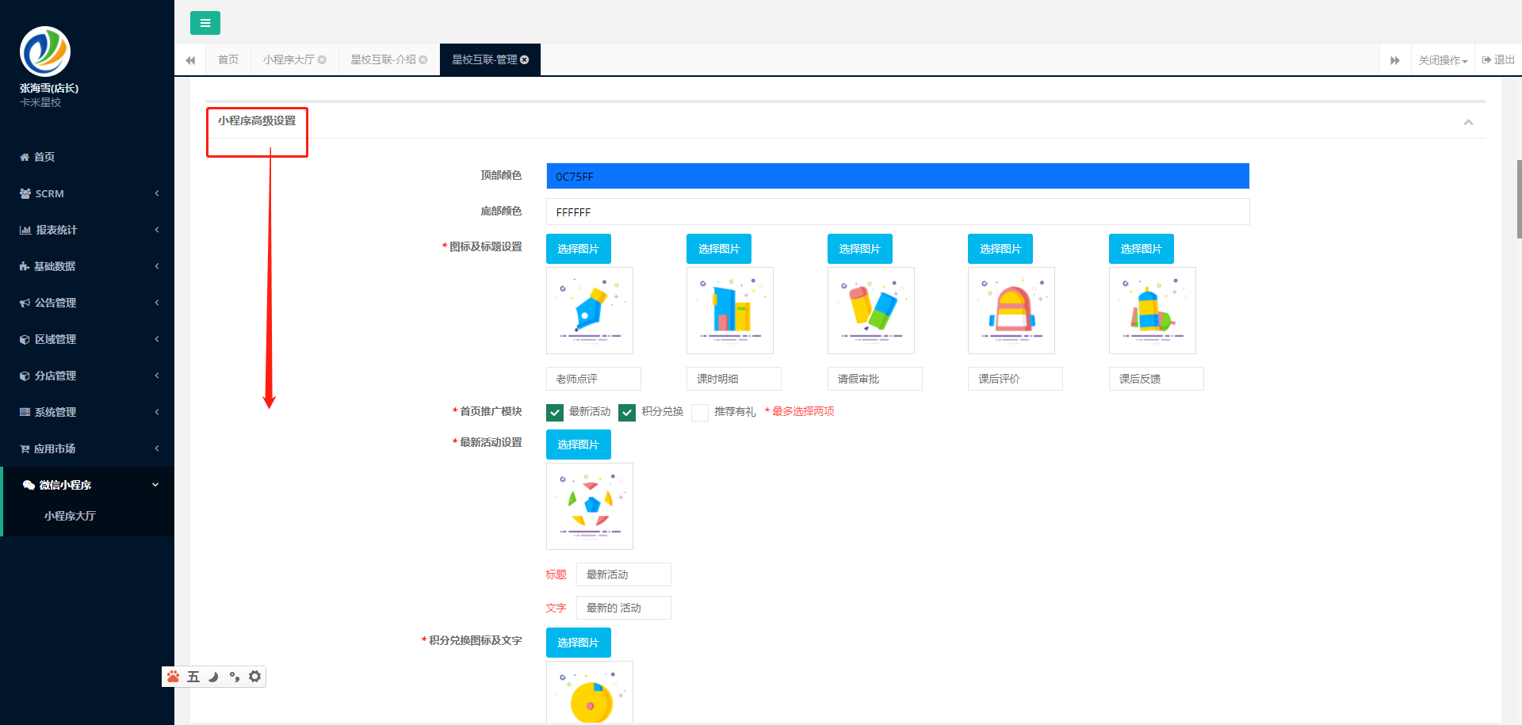Open the 关闭操作 dropdown
The image size is (1522, 725).
[1443, 60]
